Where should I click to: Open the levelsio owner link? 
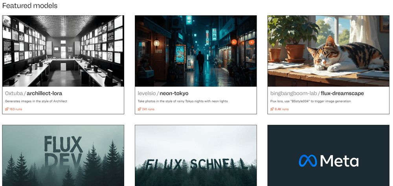(x=146, y=93)
